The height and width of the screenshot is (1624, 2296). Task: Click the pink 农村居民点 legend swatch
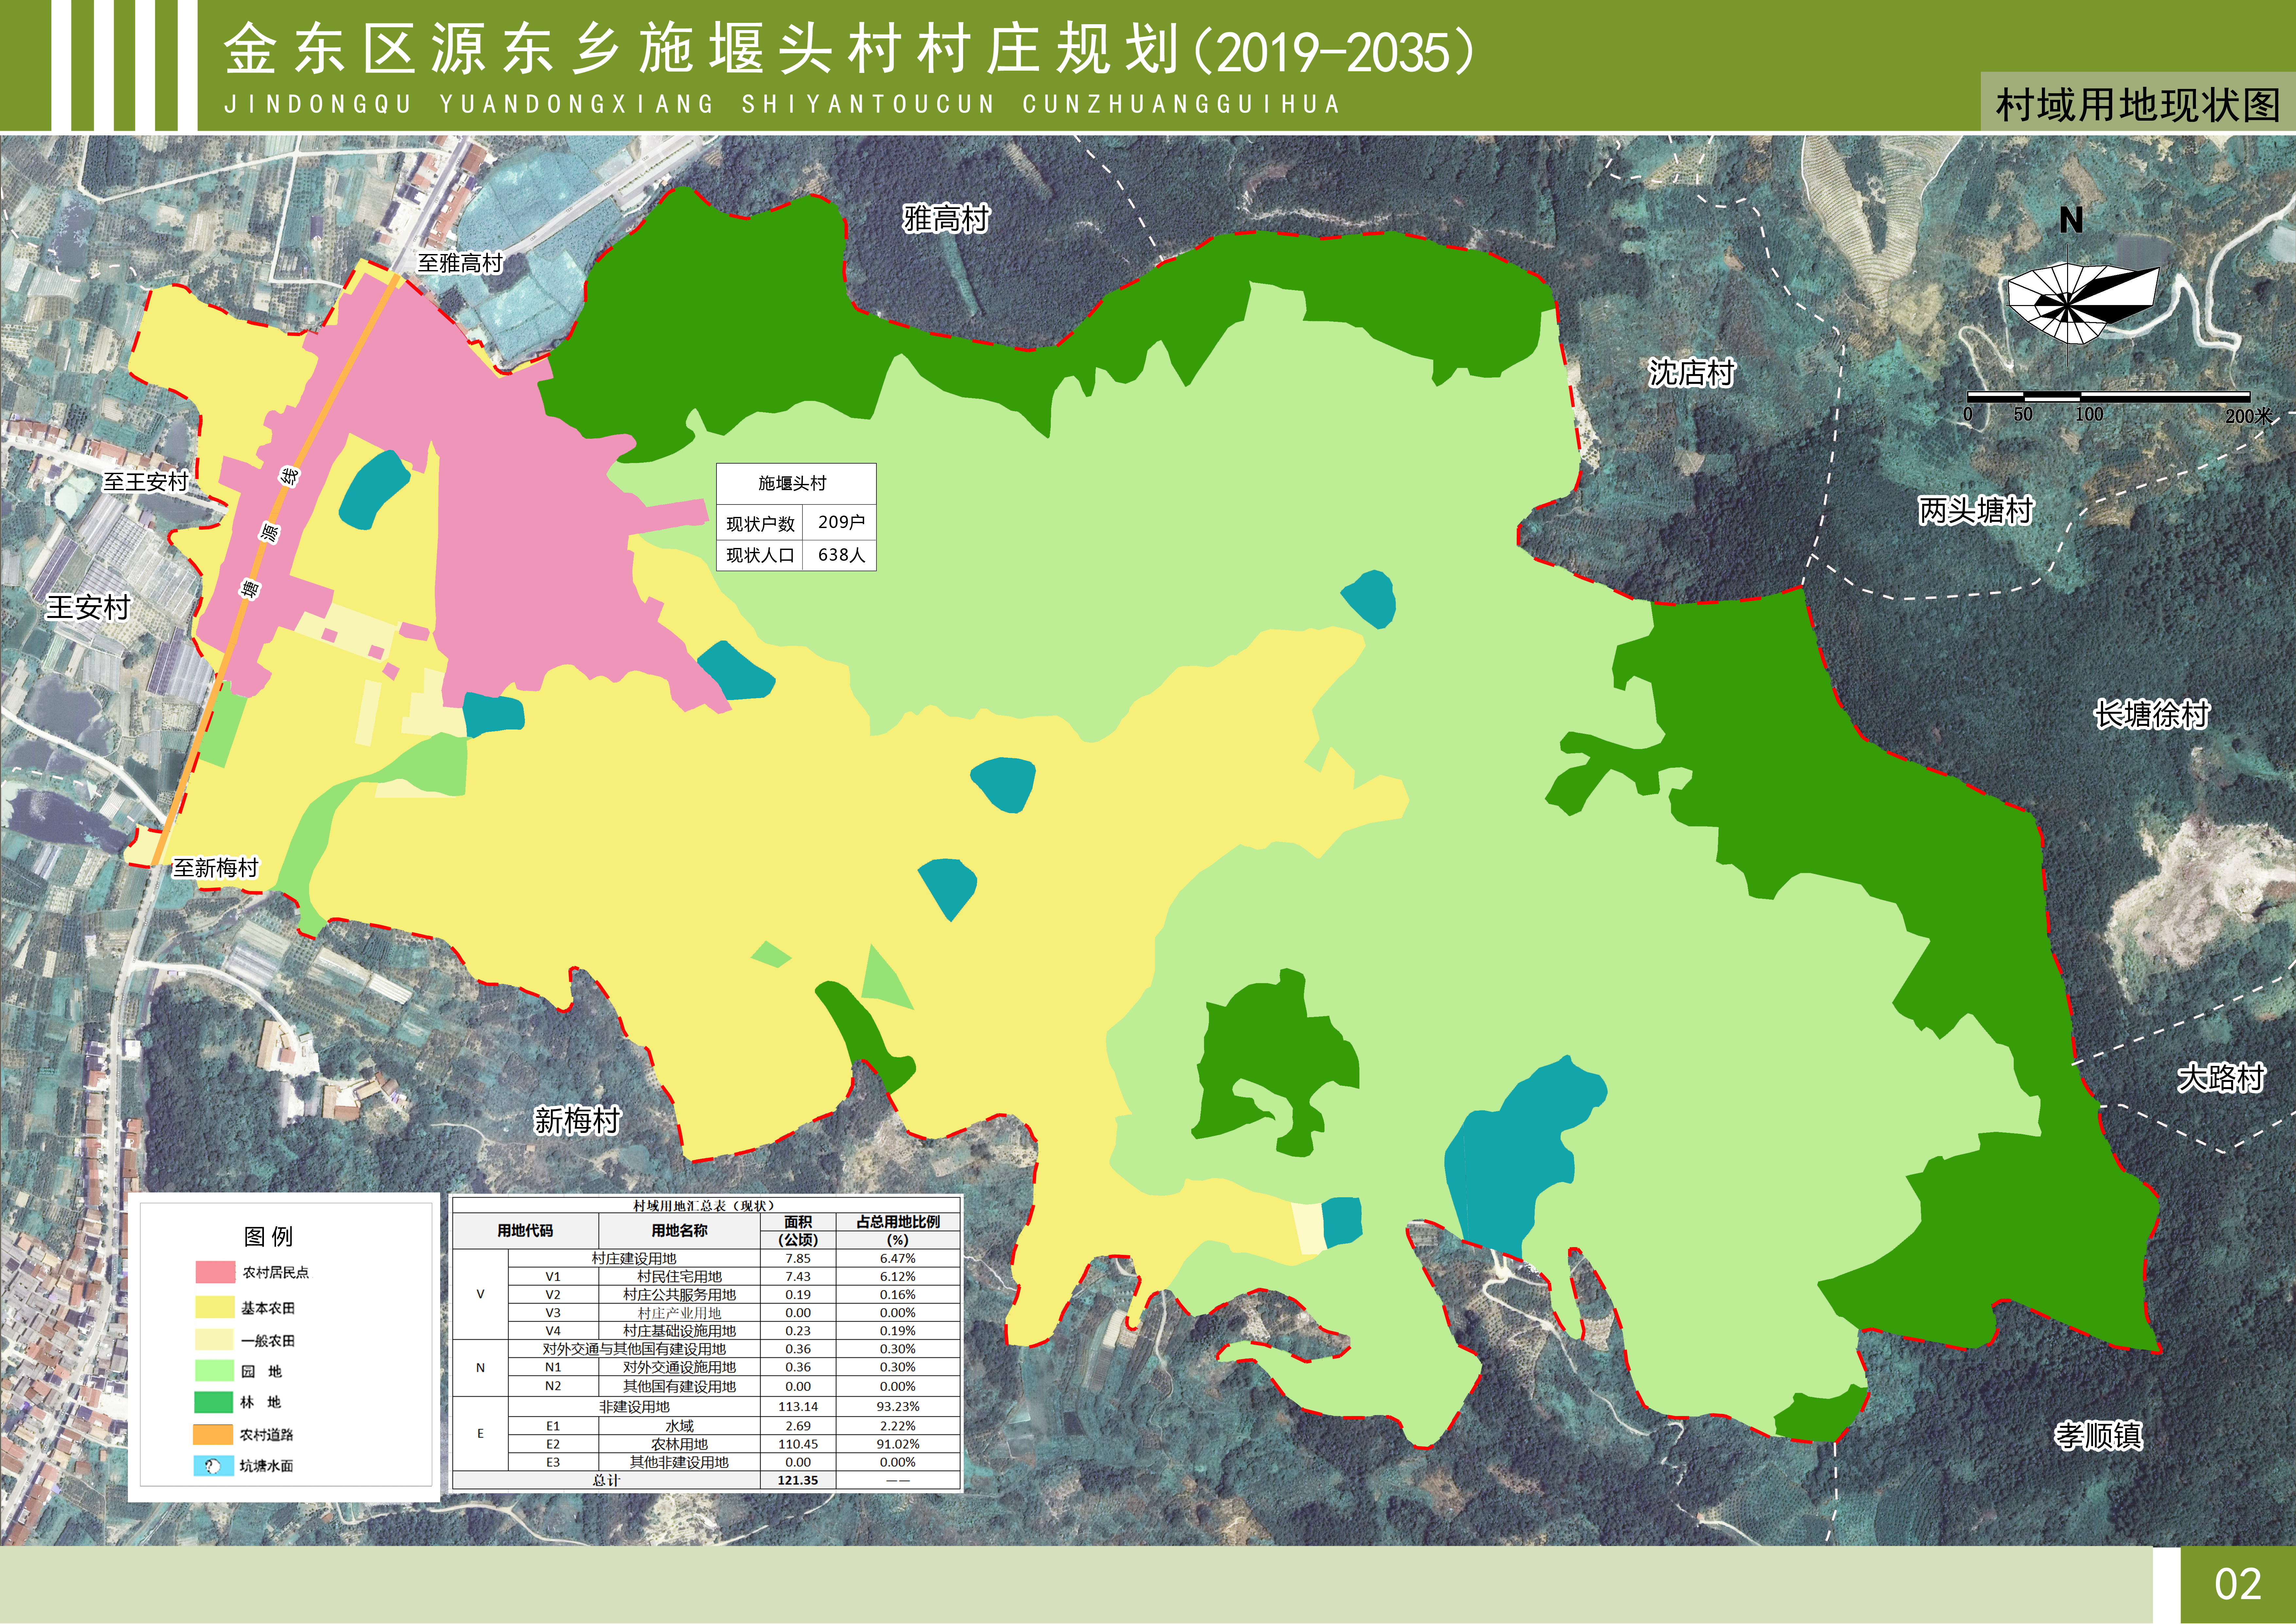point(215,1272)
